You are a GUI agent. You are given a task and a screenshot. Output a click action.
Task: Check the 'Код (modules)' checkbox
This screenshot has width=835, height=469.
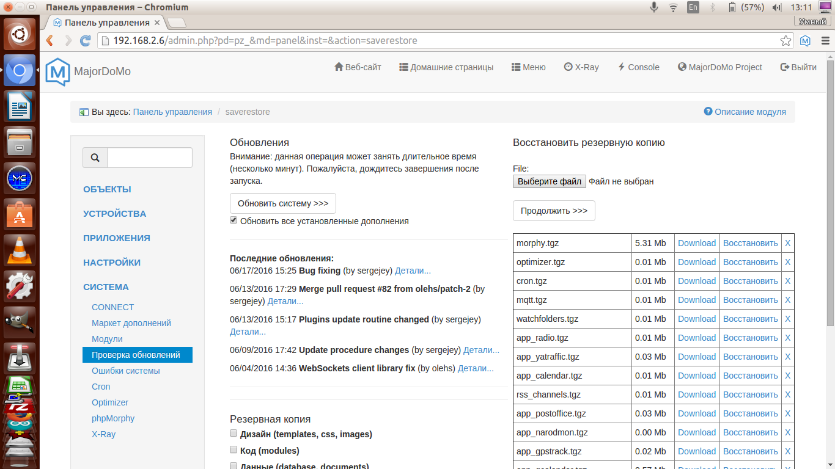(x=234, y=450)
